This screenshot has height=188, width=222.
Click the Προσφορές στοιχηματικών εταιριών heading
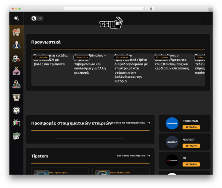(x=71, y=123)
